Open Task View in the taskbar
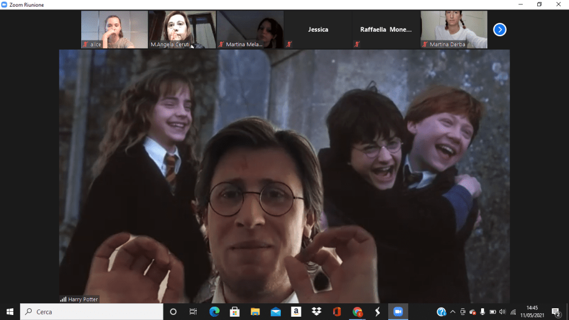 click(193, 312)
